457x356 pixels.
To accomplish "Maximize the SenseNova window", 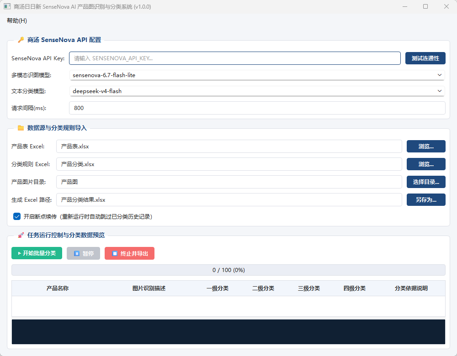I will point(425,6).
